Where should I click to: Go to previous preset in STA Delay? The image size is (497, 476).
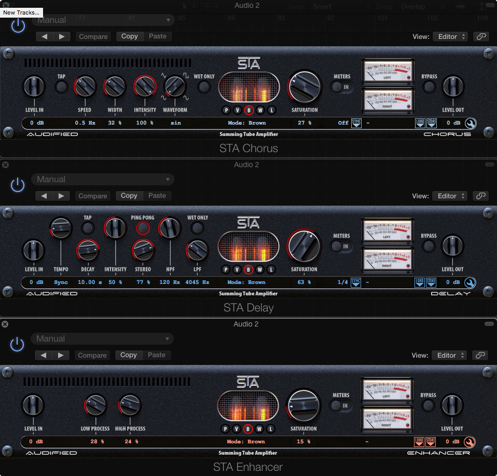tap(44, 196)
